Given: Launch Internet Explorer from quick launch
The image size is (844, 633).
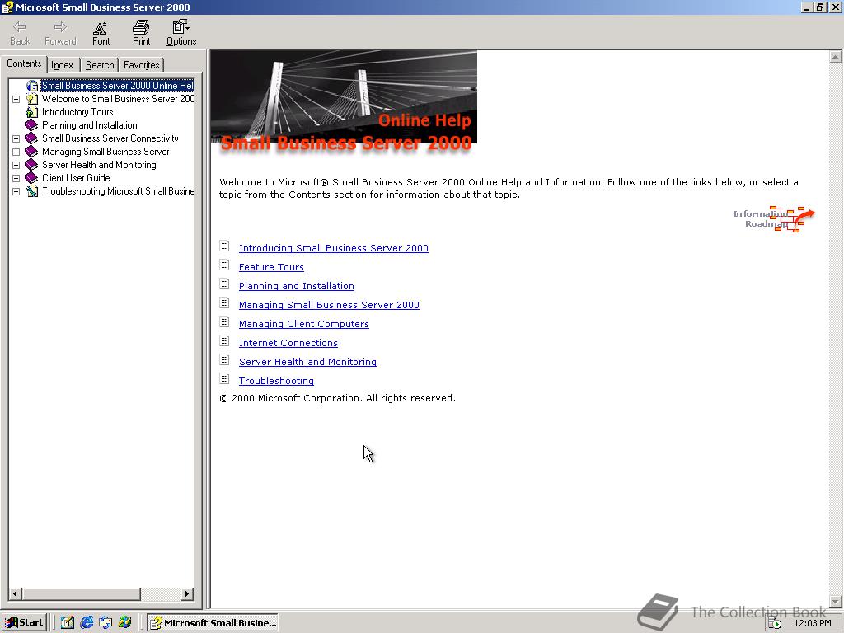Looking at the screenshot, I should pyautogui.click(x=86, y=623).
